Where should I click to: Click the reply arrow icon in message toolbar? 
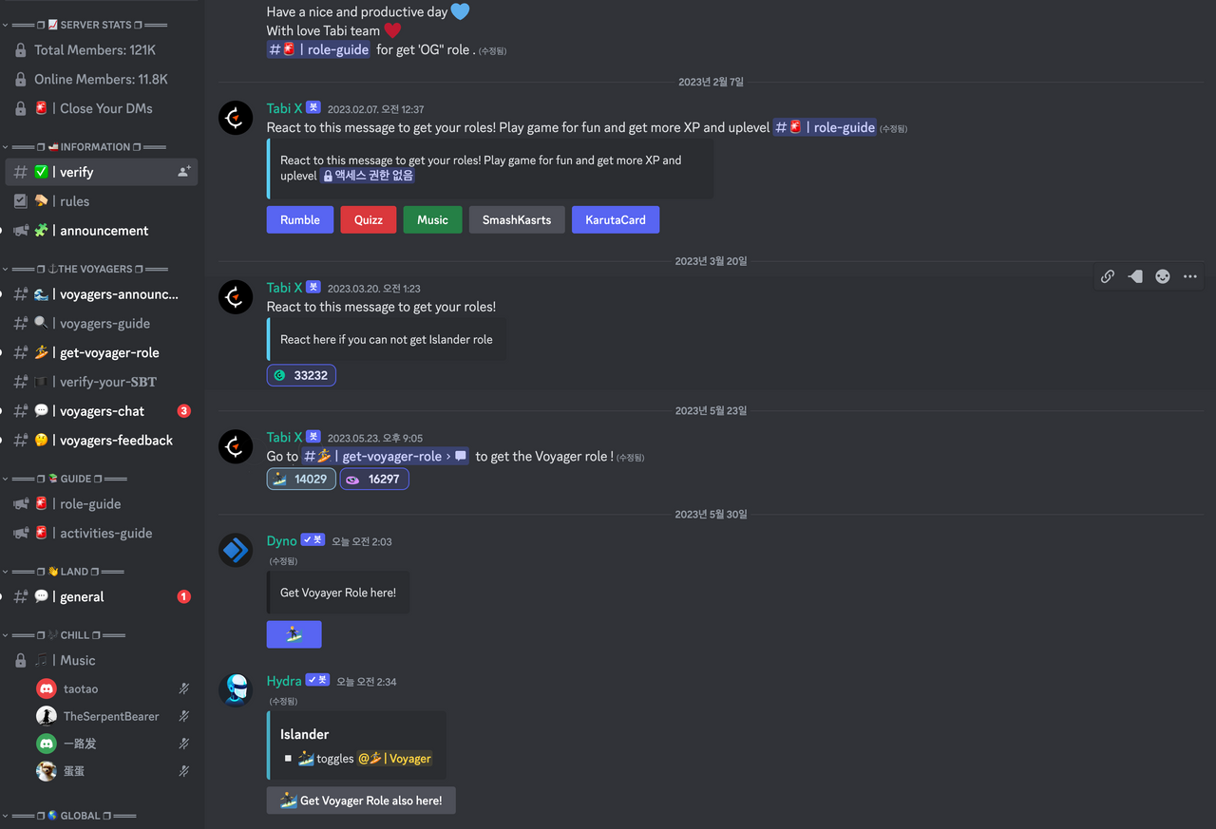1135,276
